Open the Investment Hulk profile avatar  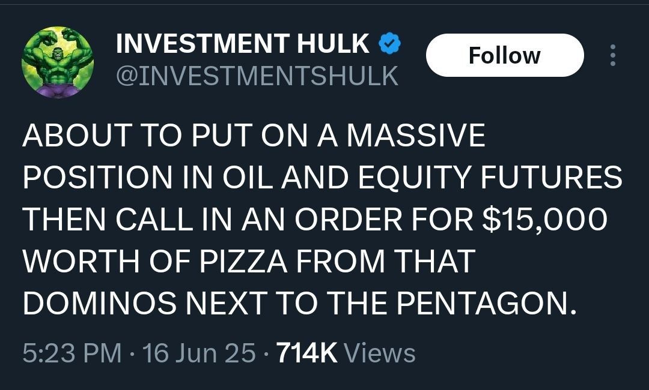58,62
